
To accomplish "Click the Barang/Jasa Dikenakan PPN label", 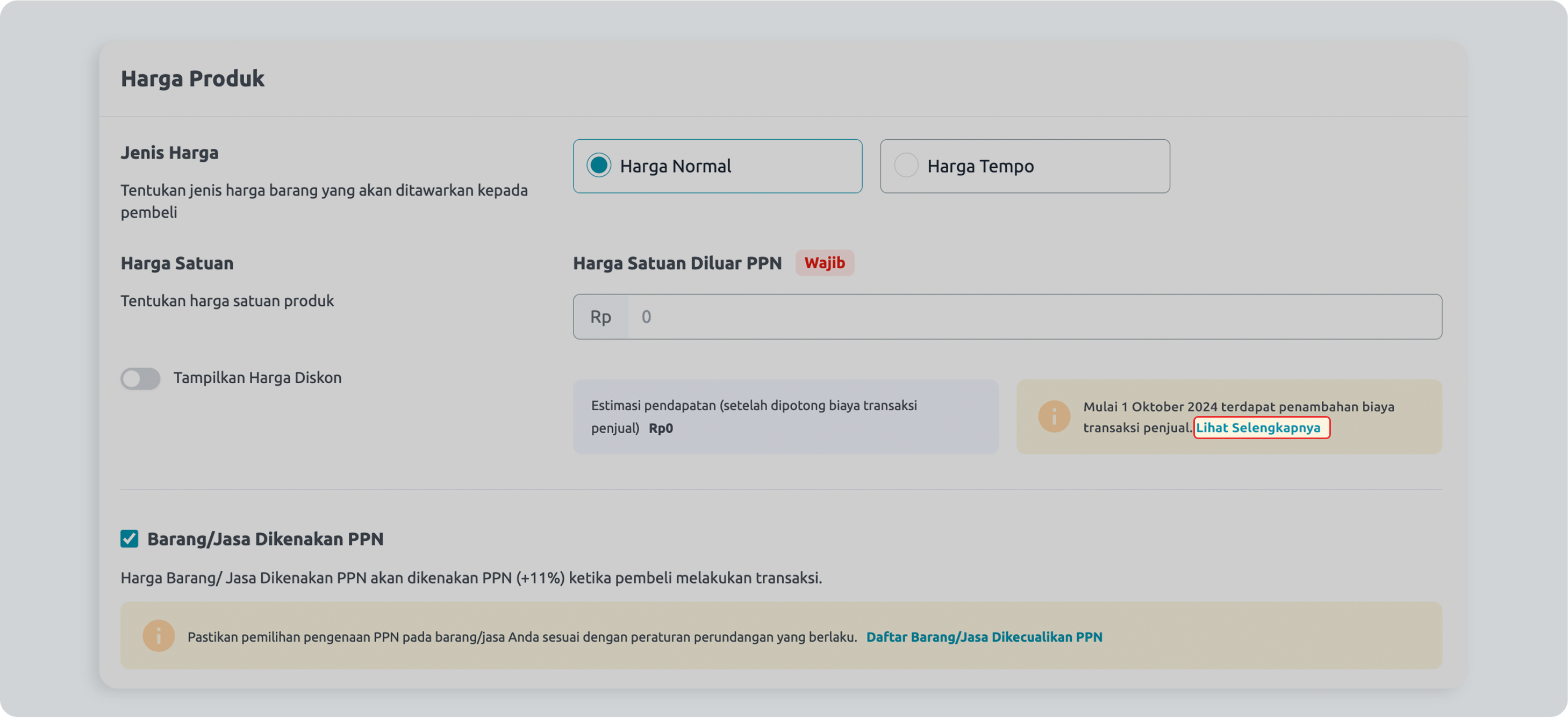I will [x=265, y=539].
